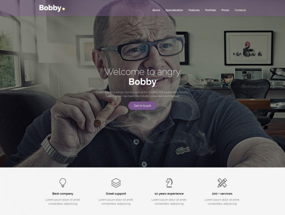This screenshot has width=285, height=215.
Task: Go to the Specialization section
Action: coord(174,10)
